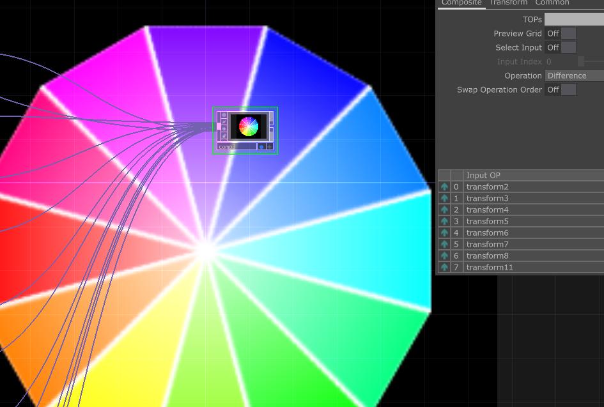The width and height of the screenshot is (604, 407).
Task: Click the second flag icon on comp3 node's left strip
Action: coord(224,122)
